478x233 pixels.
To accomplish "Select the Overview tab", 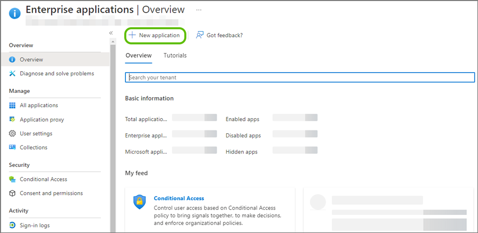I will point(138,55).
